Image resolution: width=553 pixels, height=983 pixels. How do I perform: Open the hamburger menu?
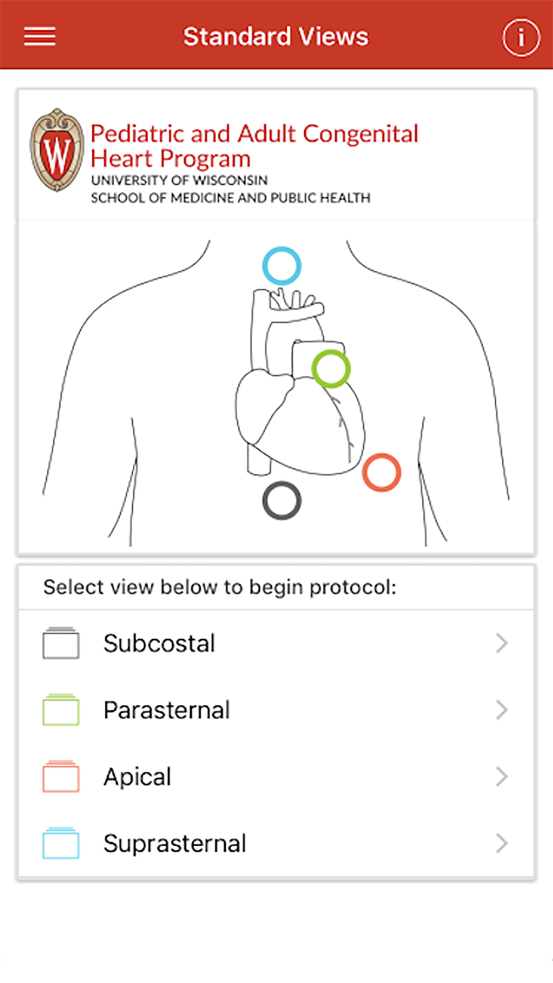tap(40, 36)
